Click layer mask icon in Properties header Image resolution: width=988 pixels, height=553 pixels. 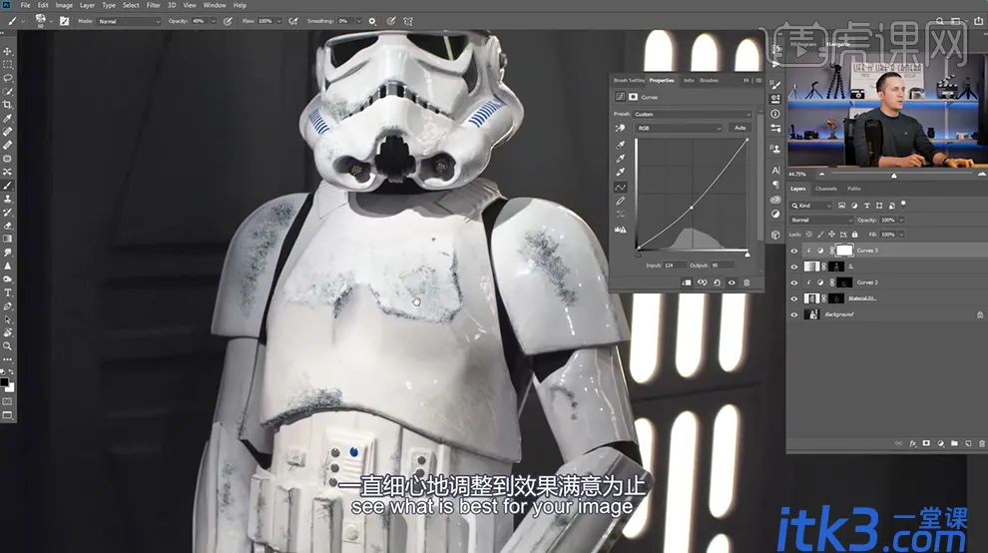pyautogui.click(x=633, y=97)
